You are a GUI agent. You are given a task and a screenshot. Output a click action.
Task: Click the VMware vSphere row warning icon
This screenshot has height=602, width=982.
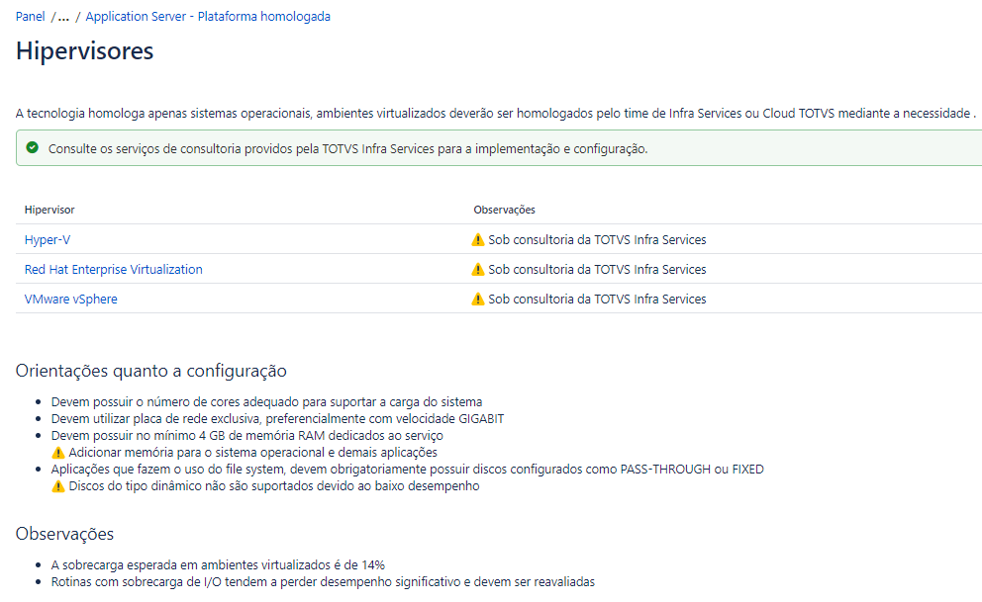[478, 299]
